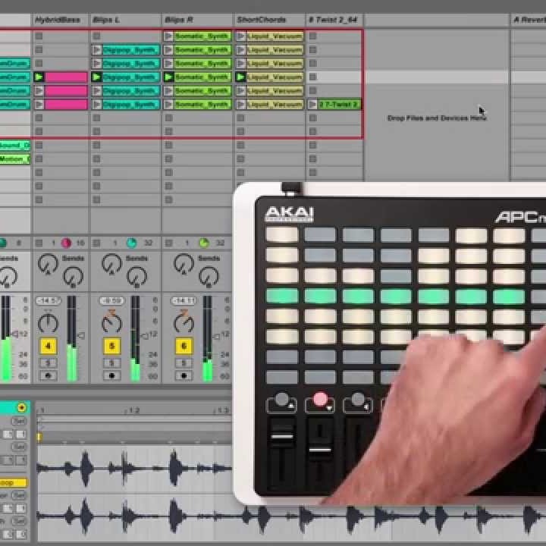The height and width of the screenshot is (546, 546).
Task: Click the yellow loop start marker in clip view
Action: pyautogui.click(x=39, y=437)
